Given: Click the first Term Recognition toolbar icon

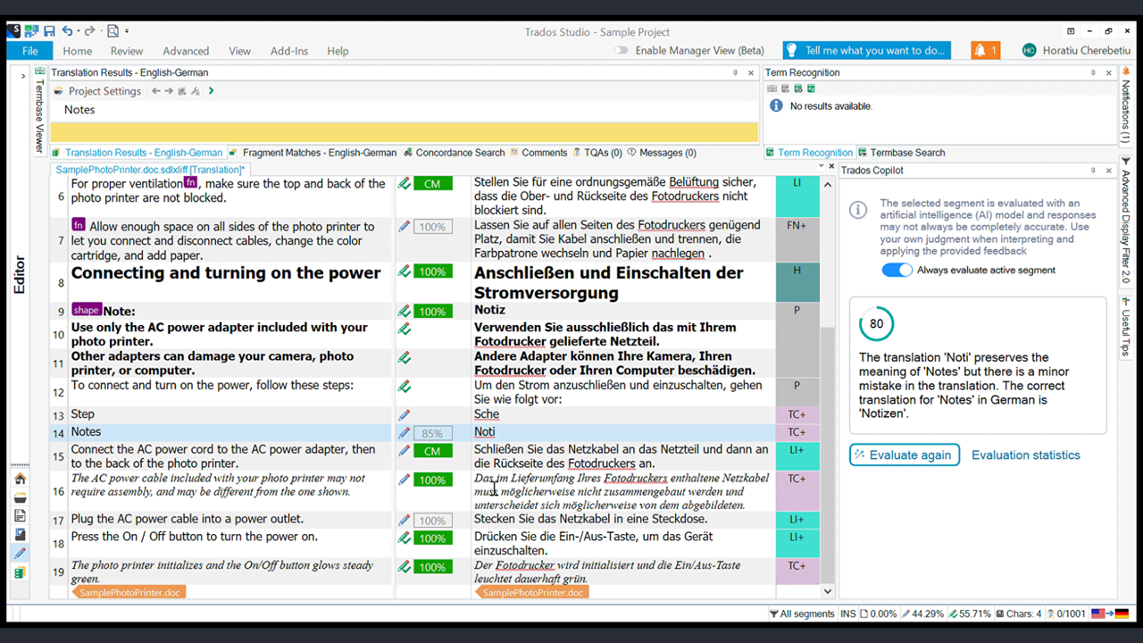Looking at the screenshot, I should point(772,88).
